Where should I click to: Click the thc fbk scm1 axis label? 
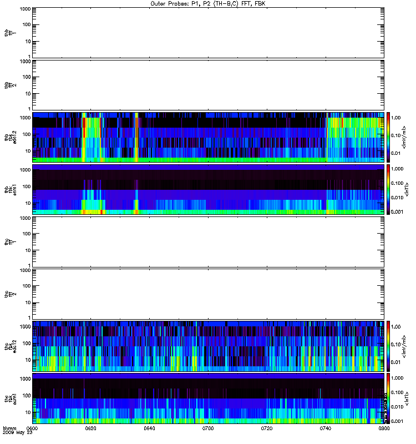[10, 398]
